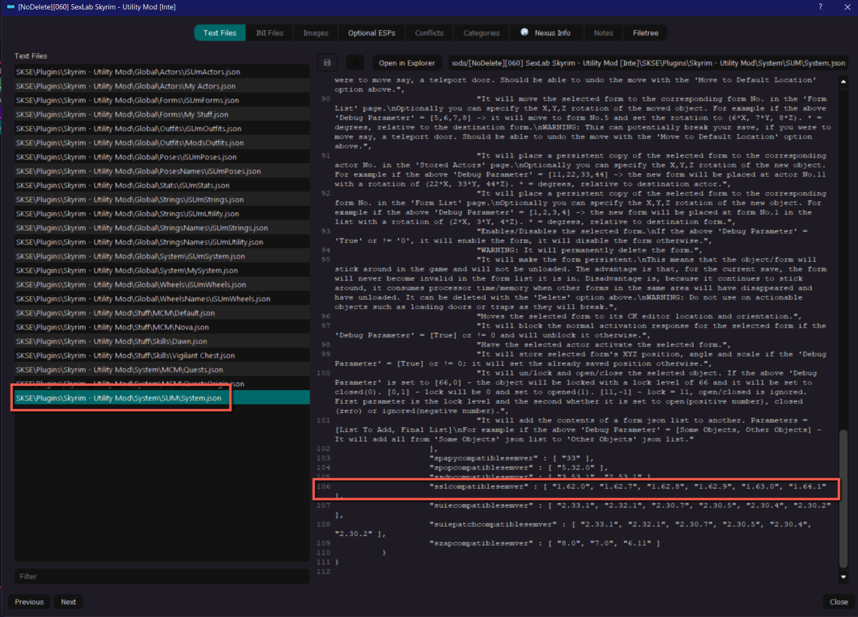858x617 pixels.
Task: Switch to the Text Files tab
Action: 220,33
